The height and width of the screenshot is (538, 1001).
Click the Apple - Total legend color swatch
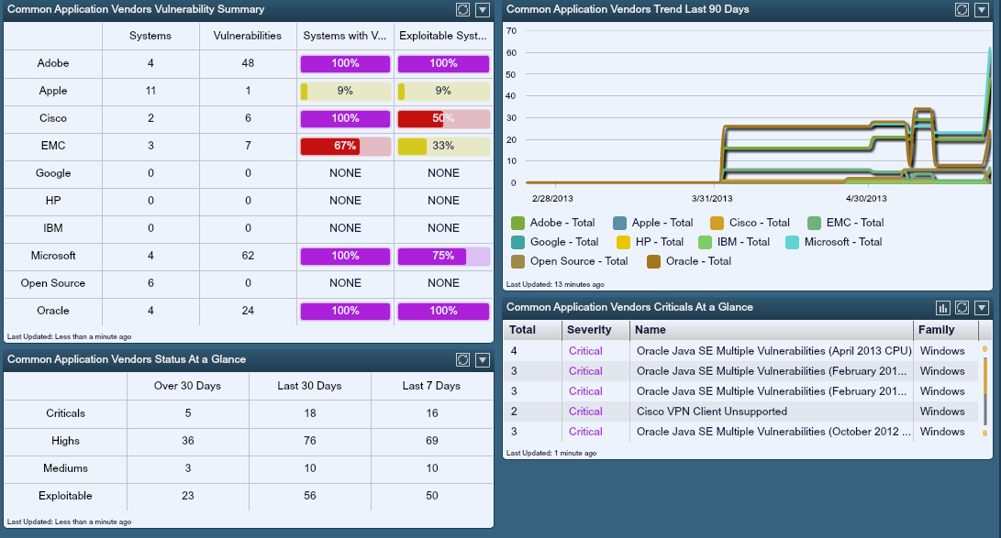(x=619, y=223)
